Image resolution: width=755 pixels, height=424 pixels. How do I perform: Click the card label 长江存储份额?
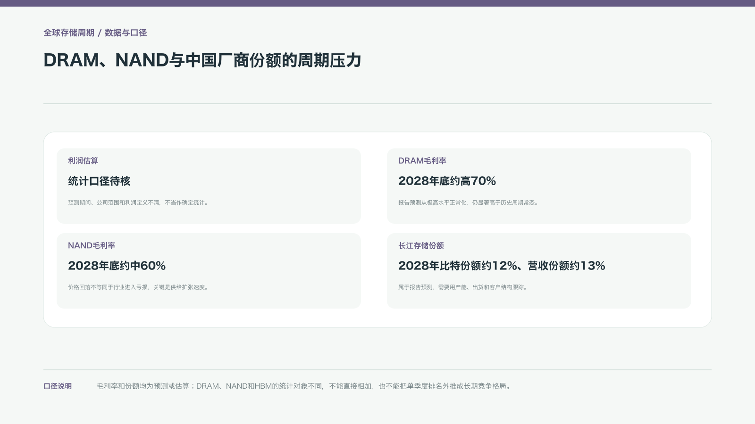(x=421, y=245)
